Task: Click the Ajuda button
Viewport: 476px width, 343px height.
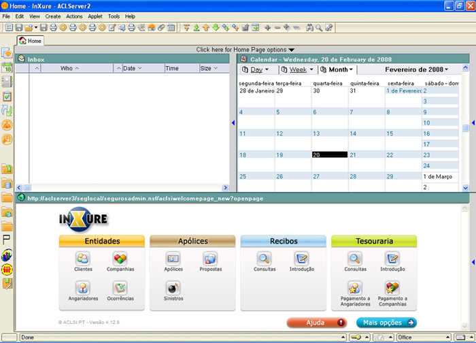Action: point(316,323)
